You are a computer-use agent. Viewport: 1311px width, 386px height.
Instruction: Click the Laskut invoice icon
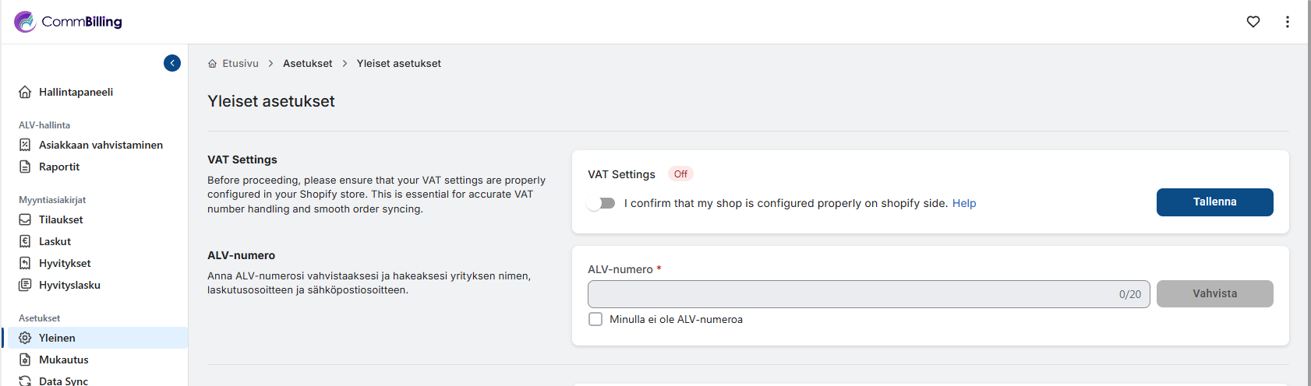pyautogui.click(x=25, y=241)
